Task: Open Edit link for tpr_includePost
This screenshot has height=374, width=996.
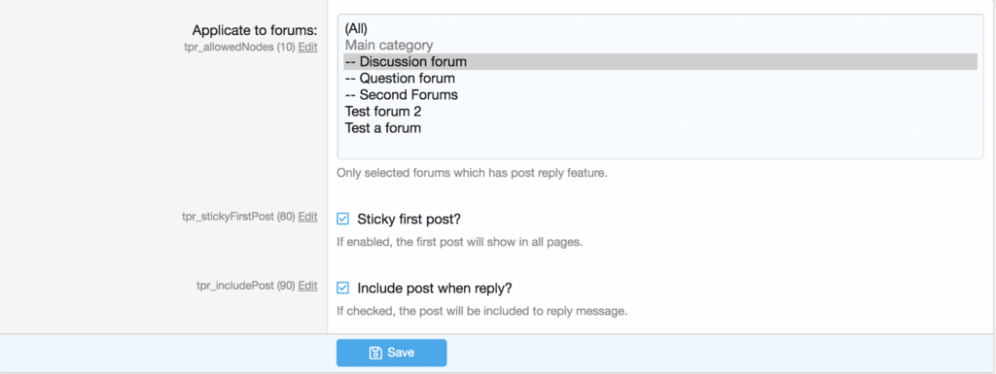Action: [x=307, y=286]
